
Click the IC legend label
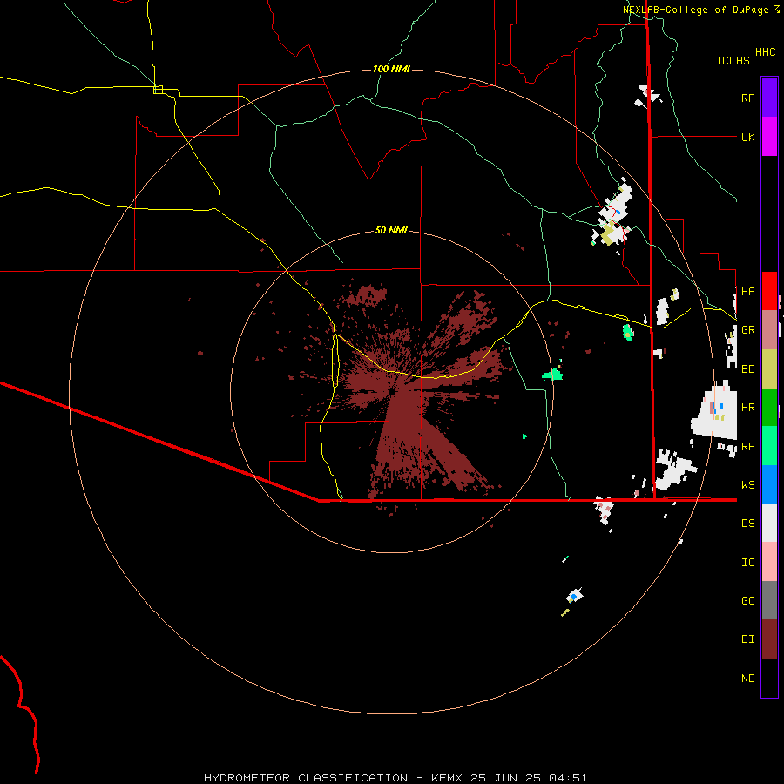[x=747, y=563]
